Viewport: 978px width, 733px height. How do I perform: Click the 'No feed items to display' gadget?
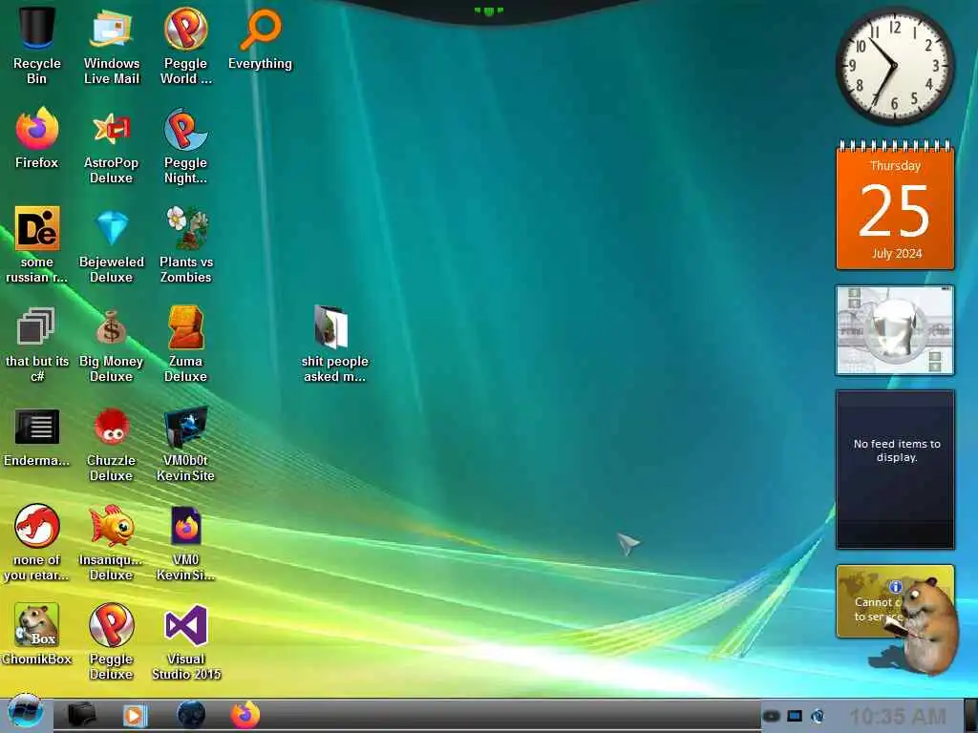(x=895, y=470)
